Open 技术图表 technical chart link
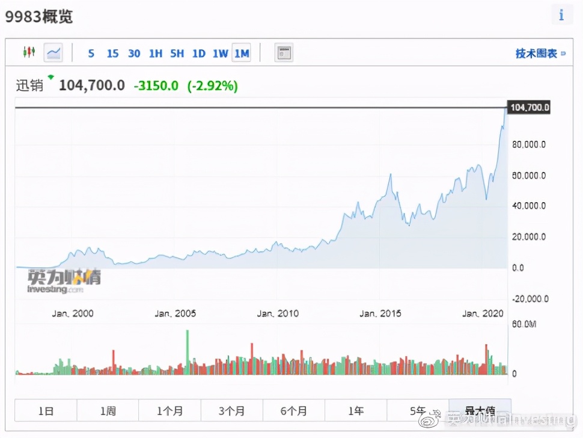Image resolution: width=583 pixels, height=438 pixels. 536,54
